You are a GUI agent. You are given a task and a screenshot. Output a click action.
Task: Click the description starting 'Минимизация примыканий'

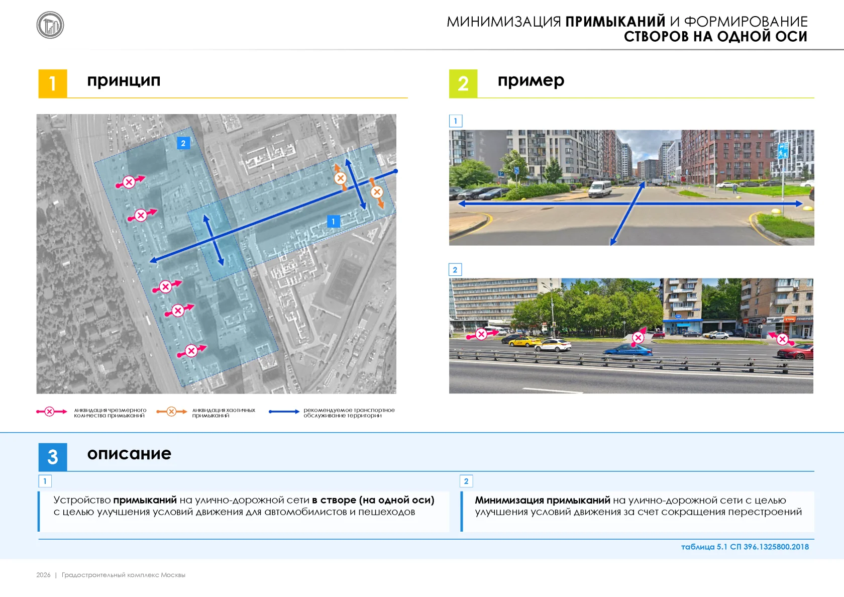pyautogui.click(x=639, y=506)
